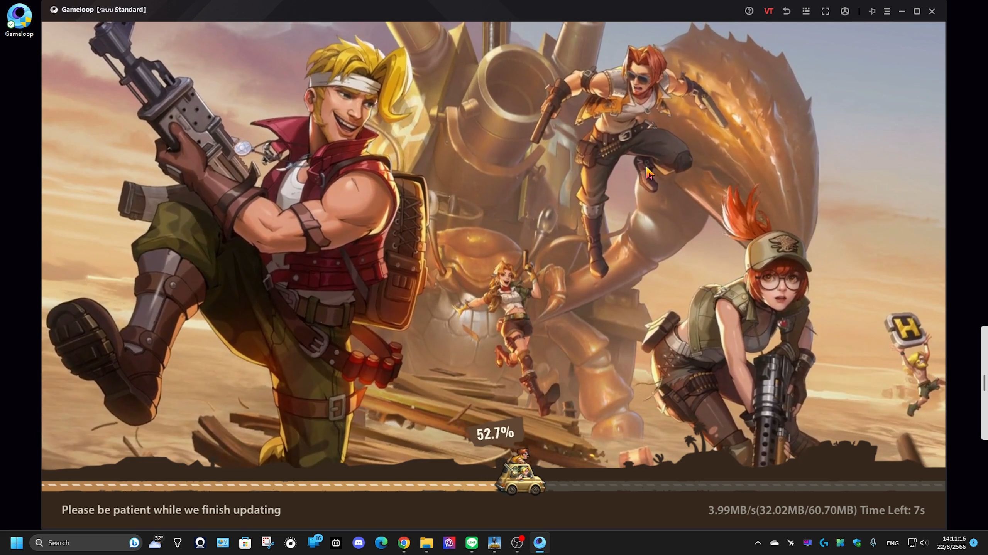988x555 pixels.
Task: Close the Gameloop emulator window
Action: tap(932, 11)
